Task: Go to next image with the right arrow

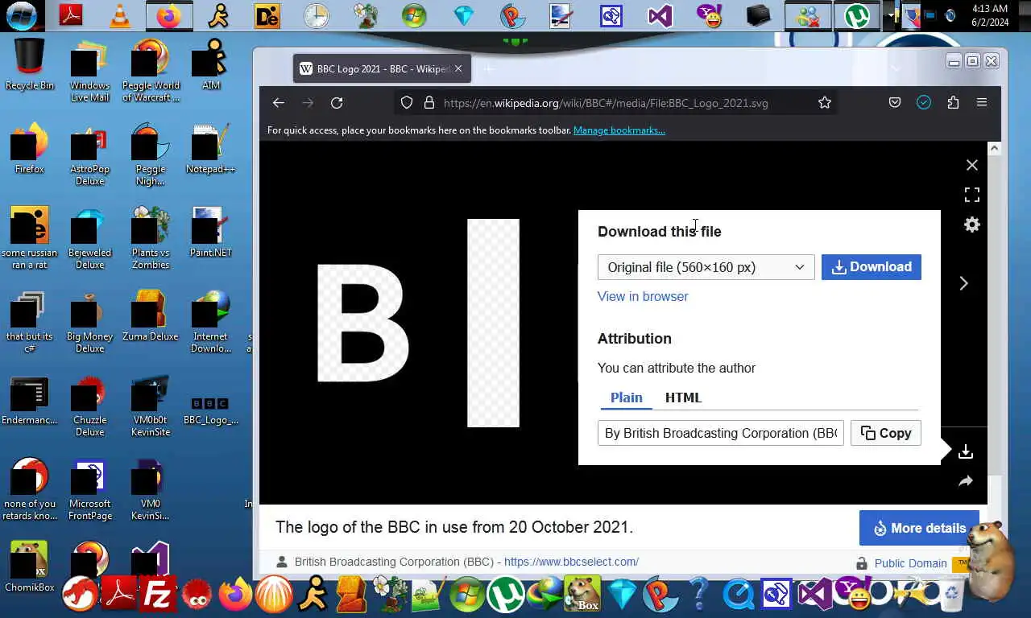Action: pos(963,283)
